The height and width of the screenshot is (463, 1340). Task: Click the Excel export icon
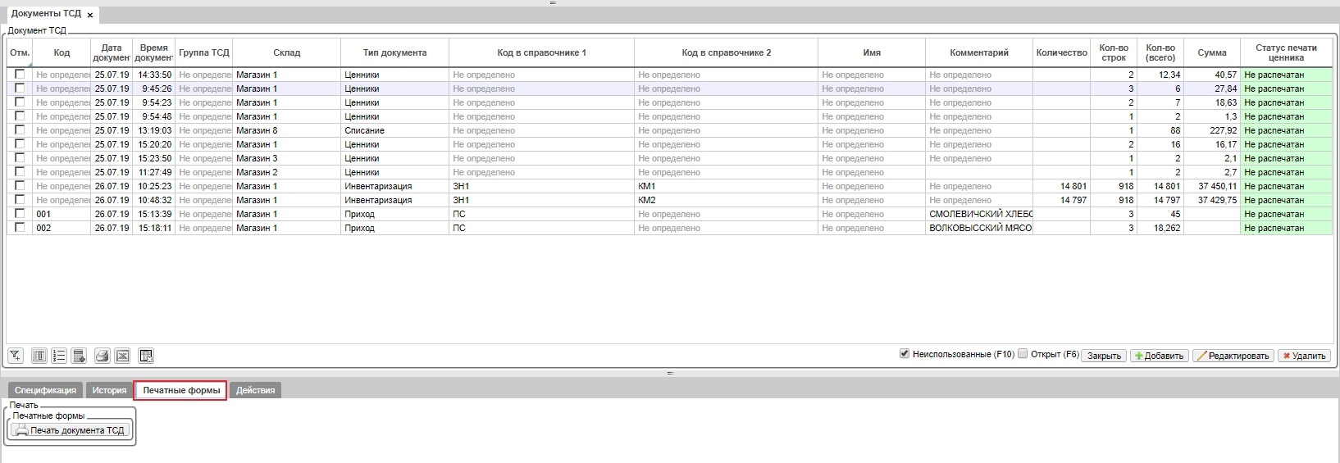122,356
